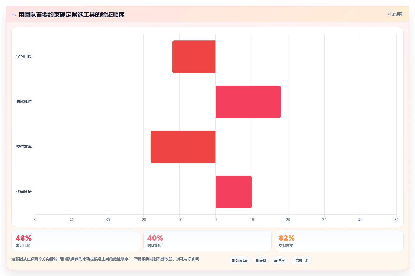Click the 48% 学习门槛 stat card
The height and width of the screenshot is (276, 415).
(76, 241)
